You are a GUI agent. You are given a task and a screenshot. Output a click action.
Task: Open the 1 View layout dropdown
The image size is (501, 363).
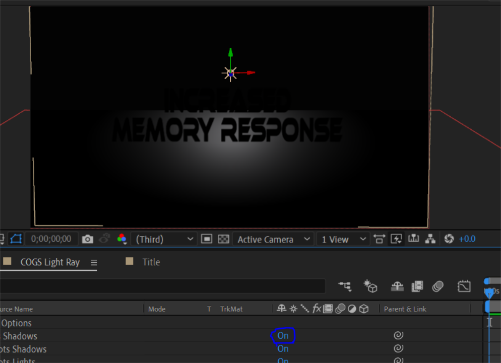[x=337, y=239]
